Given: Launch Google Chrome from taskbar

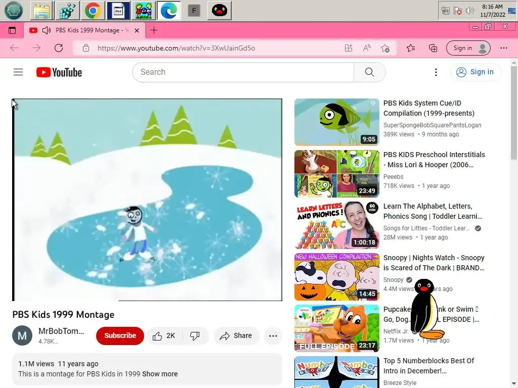Looking at the screenshot, I should click(x=93, y=11).
